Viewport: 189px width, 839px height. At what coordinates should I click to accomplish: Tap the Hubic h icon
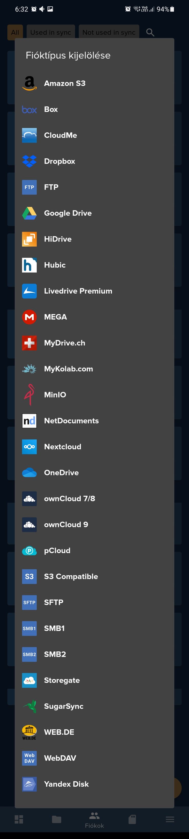coord(29,265)
